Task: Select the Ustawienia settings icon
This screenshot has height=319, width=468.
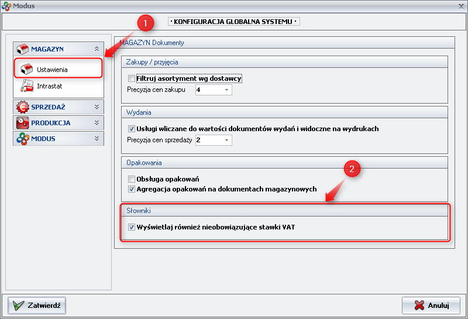Action: tap(26, 69)
